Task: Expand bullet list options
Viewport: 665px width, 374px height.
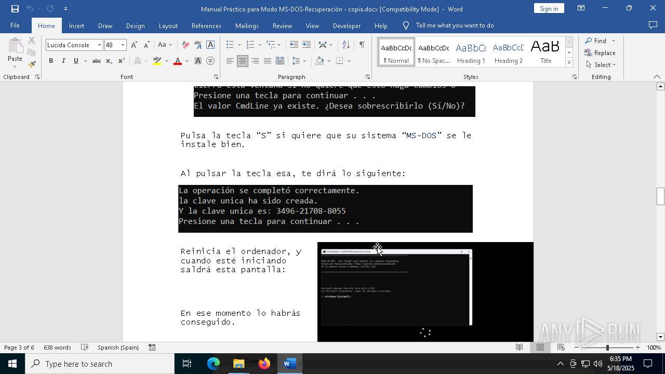Action: [238, 45]
